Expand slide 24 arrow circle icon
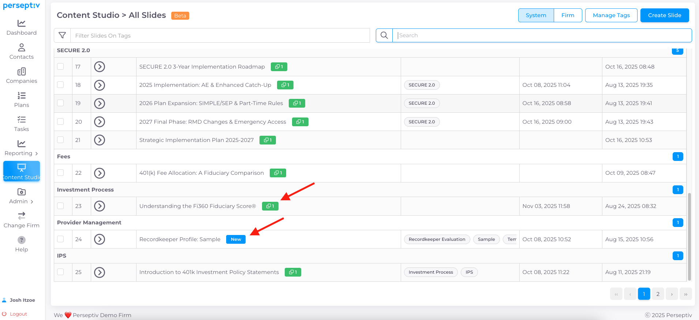This screenshot has width=699, height=320. point(100,239)
